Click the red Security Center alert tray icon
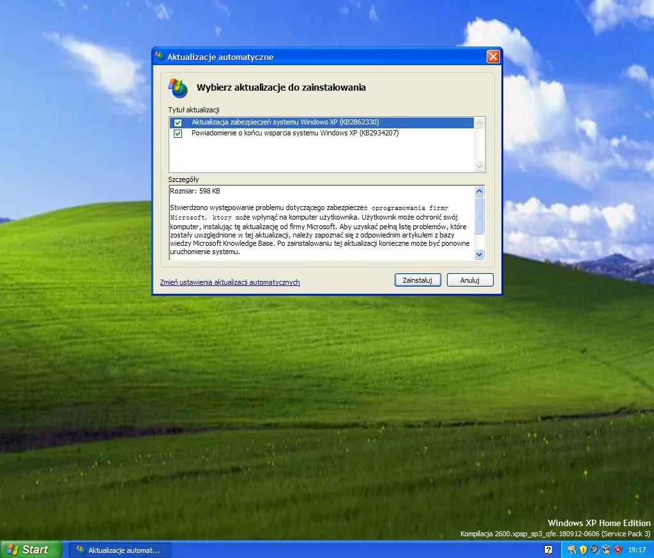 click(x=617, y=549)
